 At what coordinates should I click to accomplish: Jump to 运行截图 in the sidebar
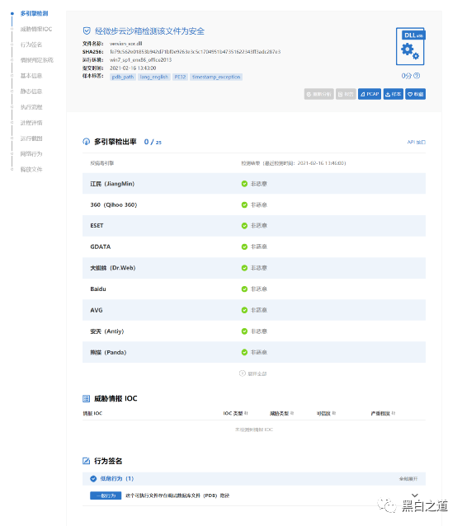31,139
